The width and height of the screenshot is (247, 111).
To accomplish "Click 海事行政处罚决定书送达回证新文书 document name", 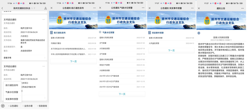I will pyautogui.click(x=33, y=42).
